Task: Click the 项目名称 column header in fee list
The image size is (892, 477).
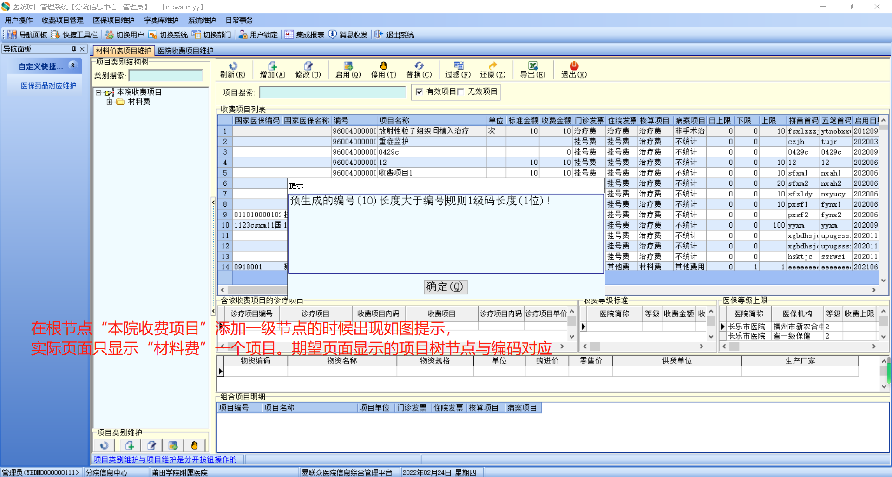Action: tap(432, 120)
